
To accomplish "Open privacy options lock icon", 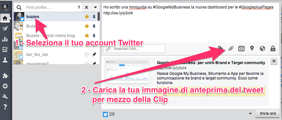I will 273,48.
